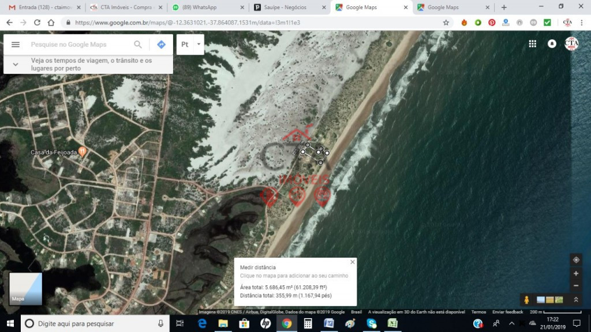This screenshot has height=332, width=591.
Task: Zoom out the map with minus button
Action: click(x=575, y=286)
